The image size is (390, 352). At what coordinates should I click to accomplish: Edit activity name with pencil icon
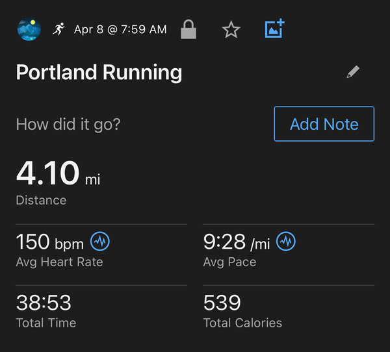353,72
